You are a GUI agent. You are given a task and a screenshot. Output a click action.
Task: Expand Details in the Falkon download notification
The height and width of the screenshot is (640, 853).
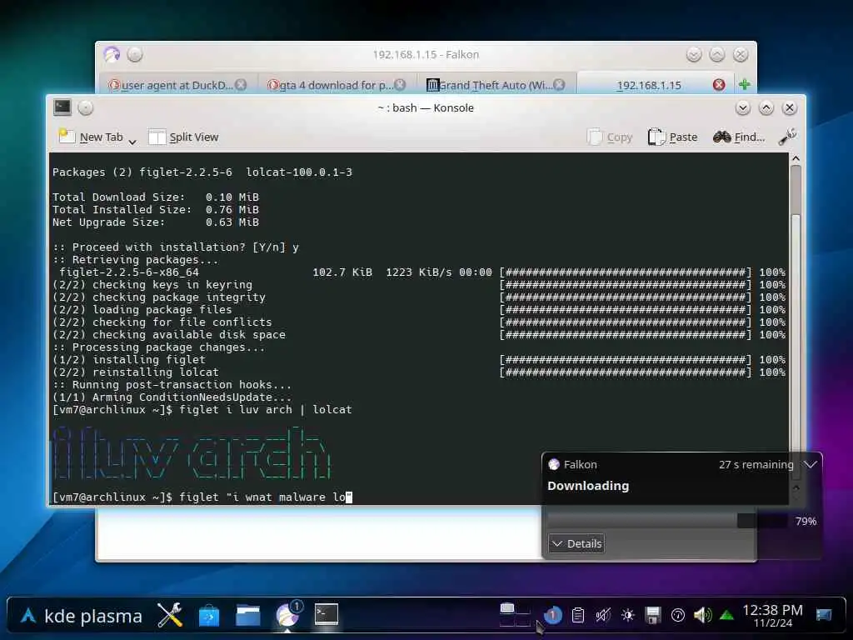(576, 543)
